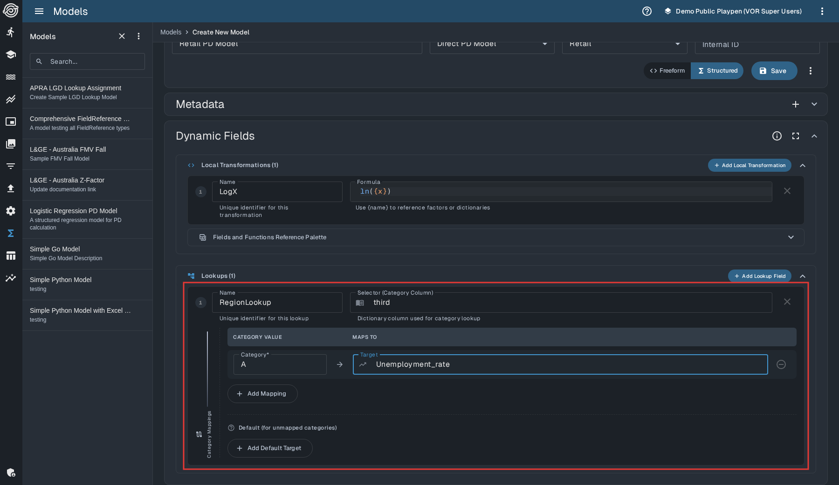Open the Sigma models sidebar icon
This screenshot has height=485, width=839.
(11, 233)
